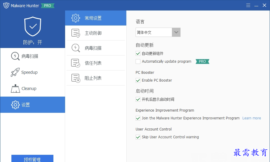Click the 病毒扫描 magnifier icon in left sidebar
The height and width of the screenshot is (162, 270).
15,56
